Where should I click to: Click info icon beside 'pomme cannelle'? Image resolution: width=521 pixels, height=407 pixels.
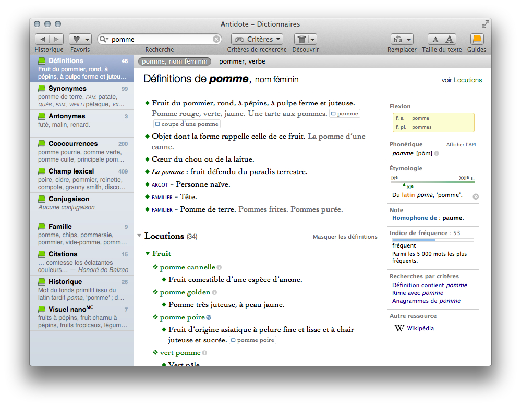point(219,267)
